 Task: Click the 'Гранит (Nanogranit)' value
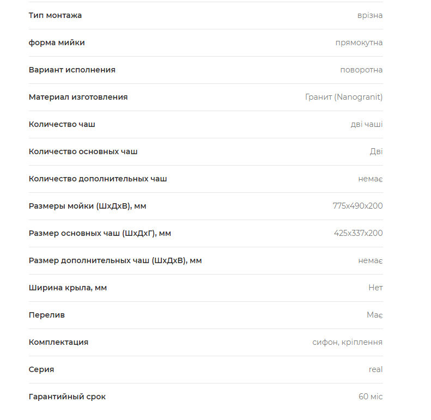tap(344, 97)
